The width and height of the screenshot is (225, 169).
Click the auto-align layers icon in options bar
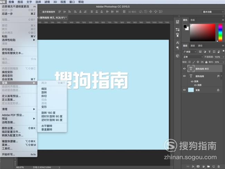[x=124, y=12]
